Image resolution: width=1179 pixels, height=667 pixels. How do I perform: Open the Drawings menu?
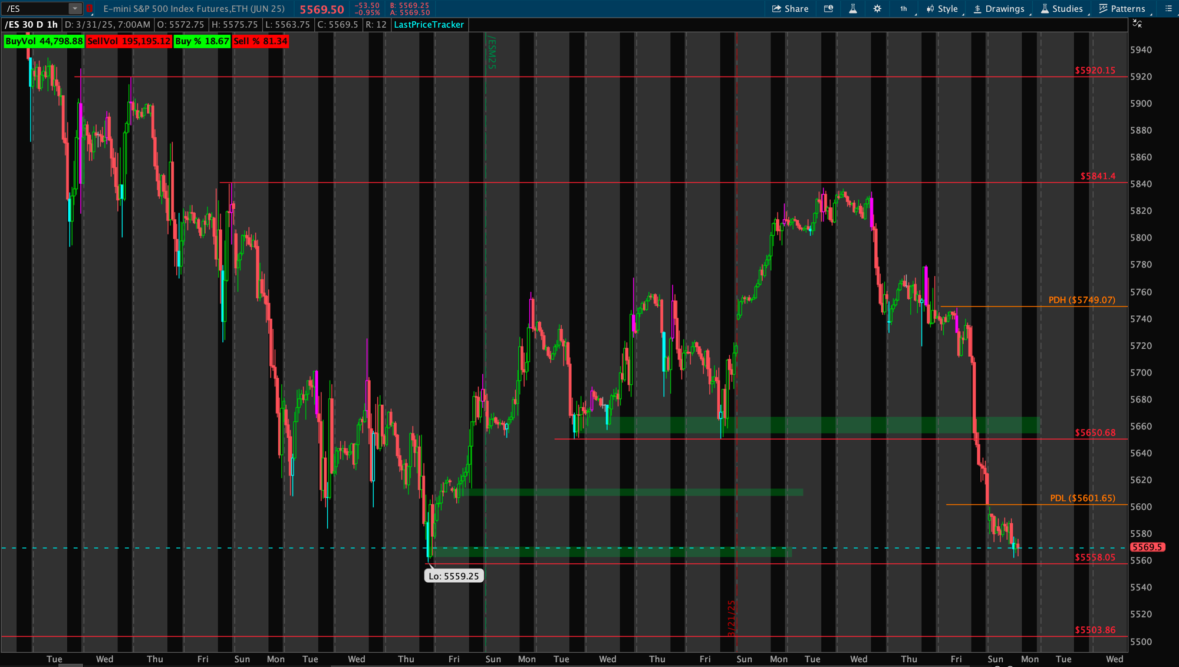[999, 9]
